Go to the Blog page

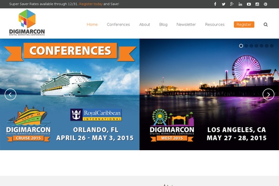pyautogui.click(x=163, y=25)
